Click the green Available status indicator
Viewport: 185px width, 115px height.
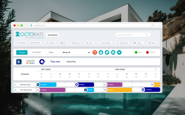click(x=136, y=52)
